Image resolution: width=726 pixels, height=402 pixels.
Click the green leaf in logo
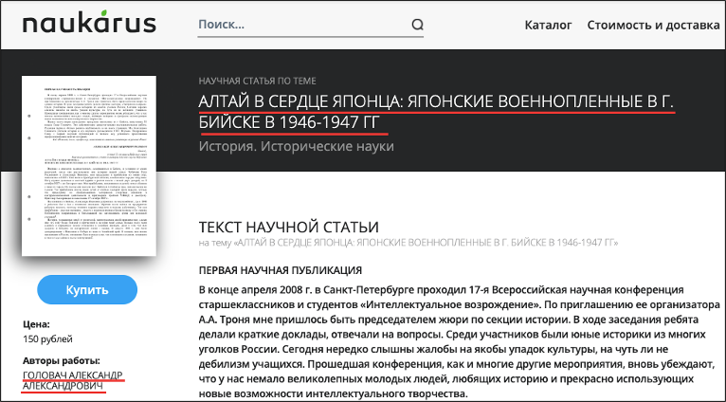[105, 13]
